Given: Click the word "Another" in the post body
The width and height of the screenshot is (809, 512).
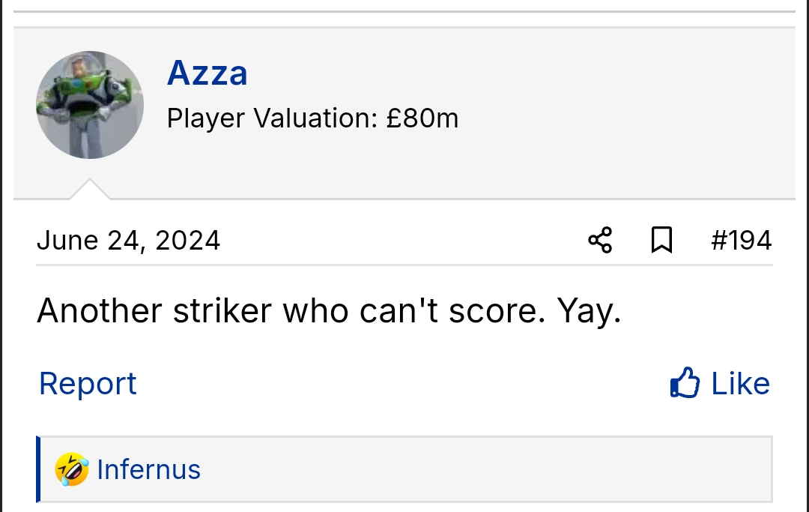Looking at the screenshot, I should click(100, 310).
